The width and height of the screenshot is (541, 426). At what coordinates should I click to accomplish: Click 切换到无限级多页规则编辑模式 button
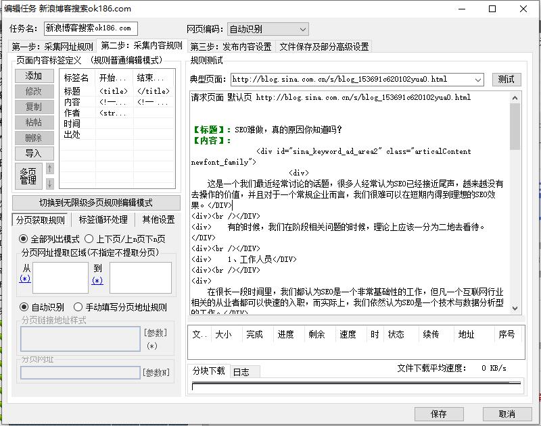tap(95, 203)
